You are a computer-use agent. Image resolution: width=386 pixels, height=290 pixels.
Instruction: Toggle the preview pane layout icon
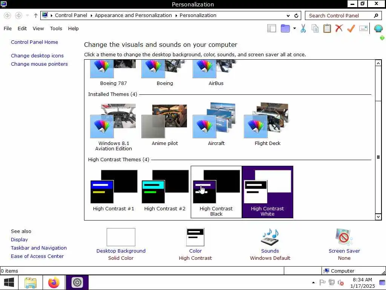tap(271, 28)
